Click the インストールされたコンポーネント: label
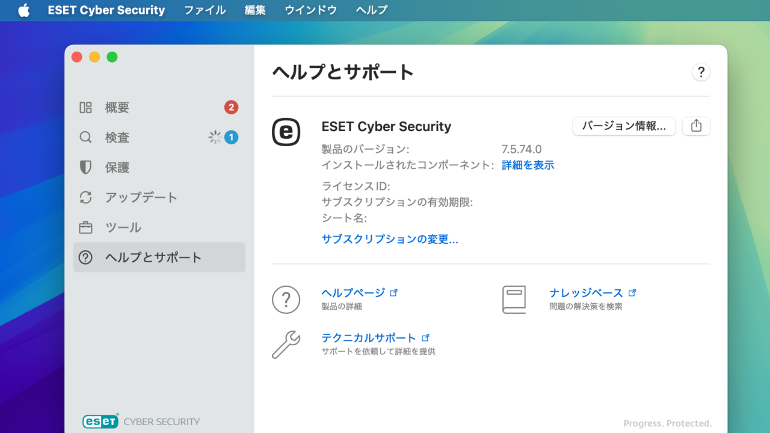Viewport: 770px width, 433px height. pyautogui.click(x=408, y=165)
